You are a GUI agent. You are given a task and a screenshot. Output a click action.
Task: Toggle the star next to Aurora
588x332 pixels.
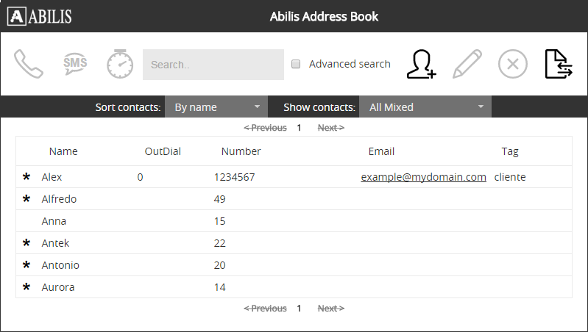point(27,287)
